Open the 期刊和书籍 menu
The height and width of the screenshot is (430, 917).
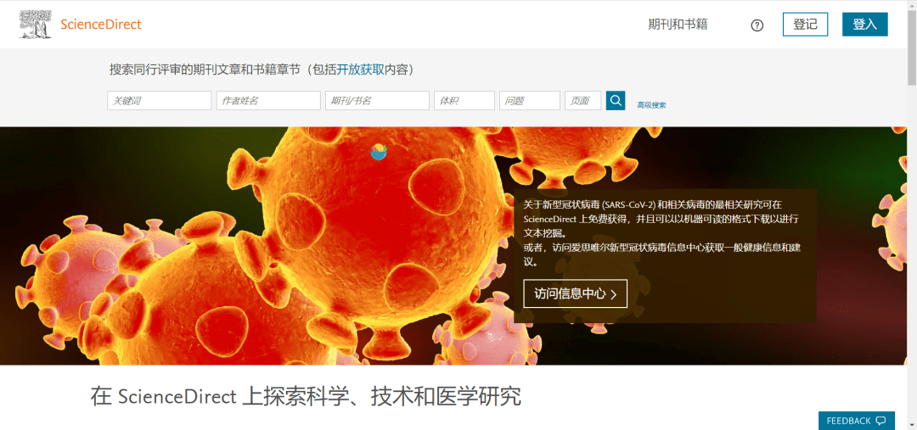[x=678, y=25]
